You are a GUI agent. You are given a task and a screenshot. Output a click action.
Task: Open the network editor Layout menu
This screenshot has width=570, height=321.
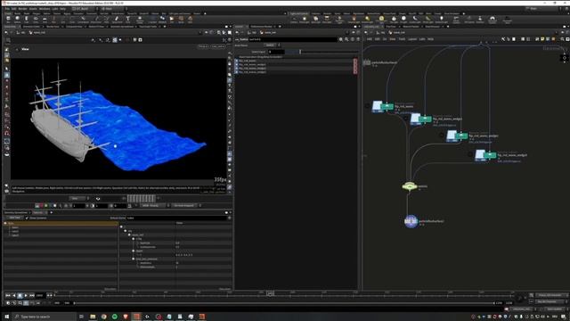411,39
